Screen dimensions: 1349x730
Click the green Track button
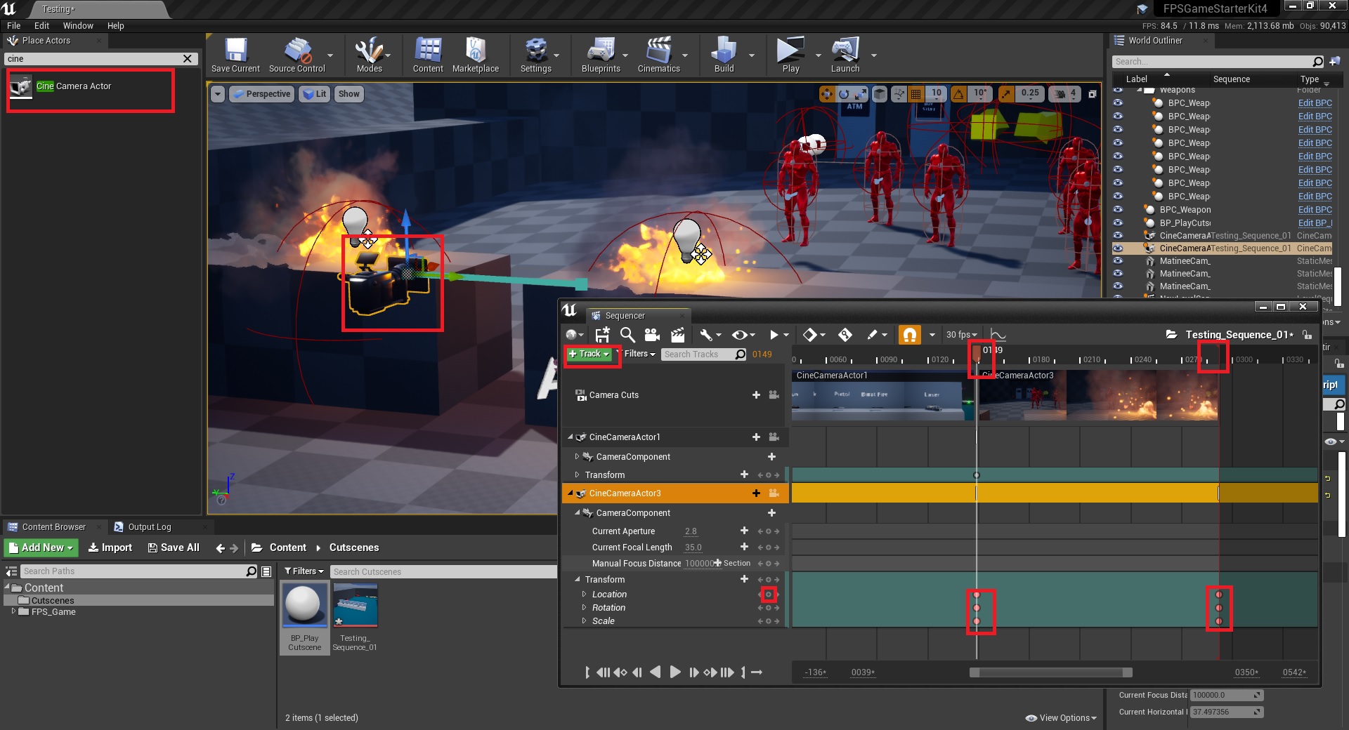(x=589, y=354)
